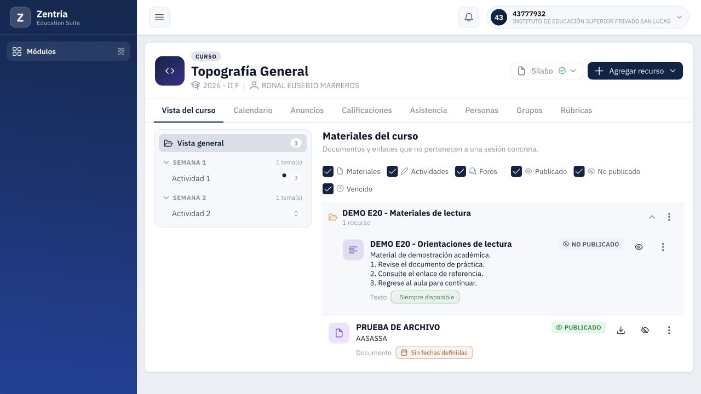Viewport: 701px width, 394px height.
Task: Uncheck the Actividades filter checkbox
Action: (x=392, y=171)
